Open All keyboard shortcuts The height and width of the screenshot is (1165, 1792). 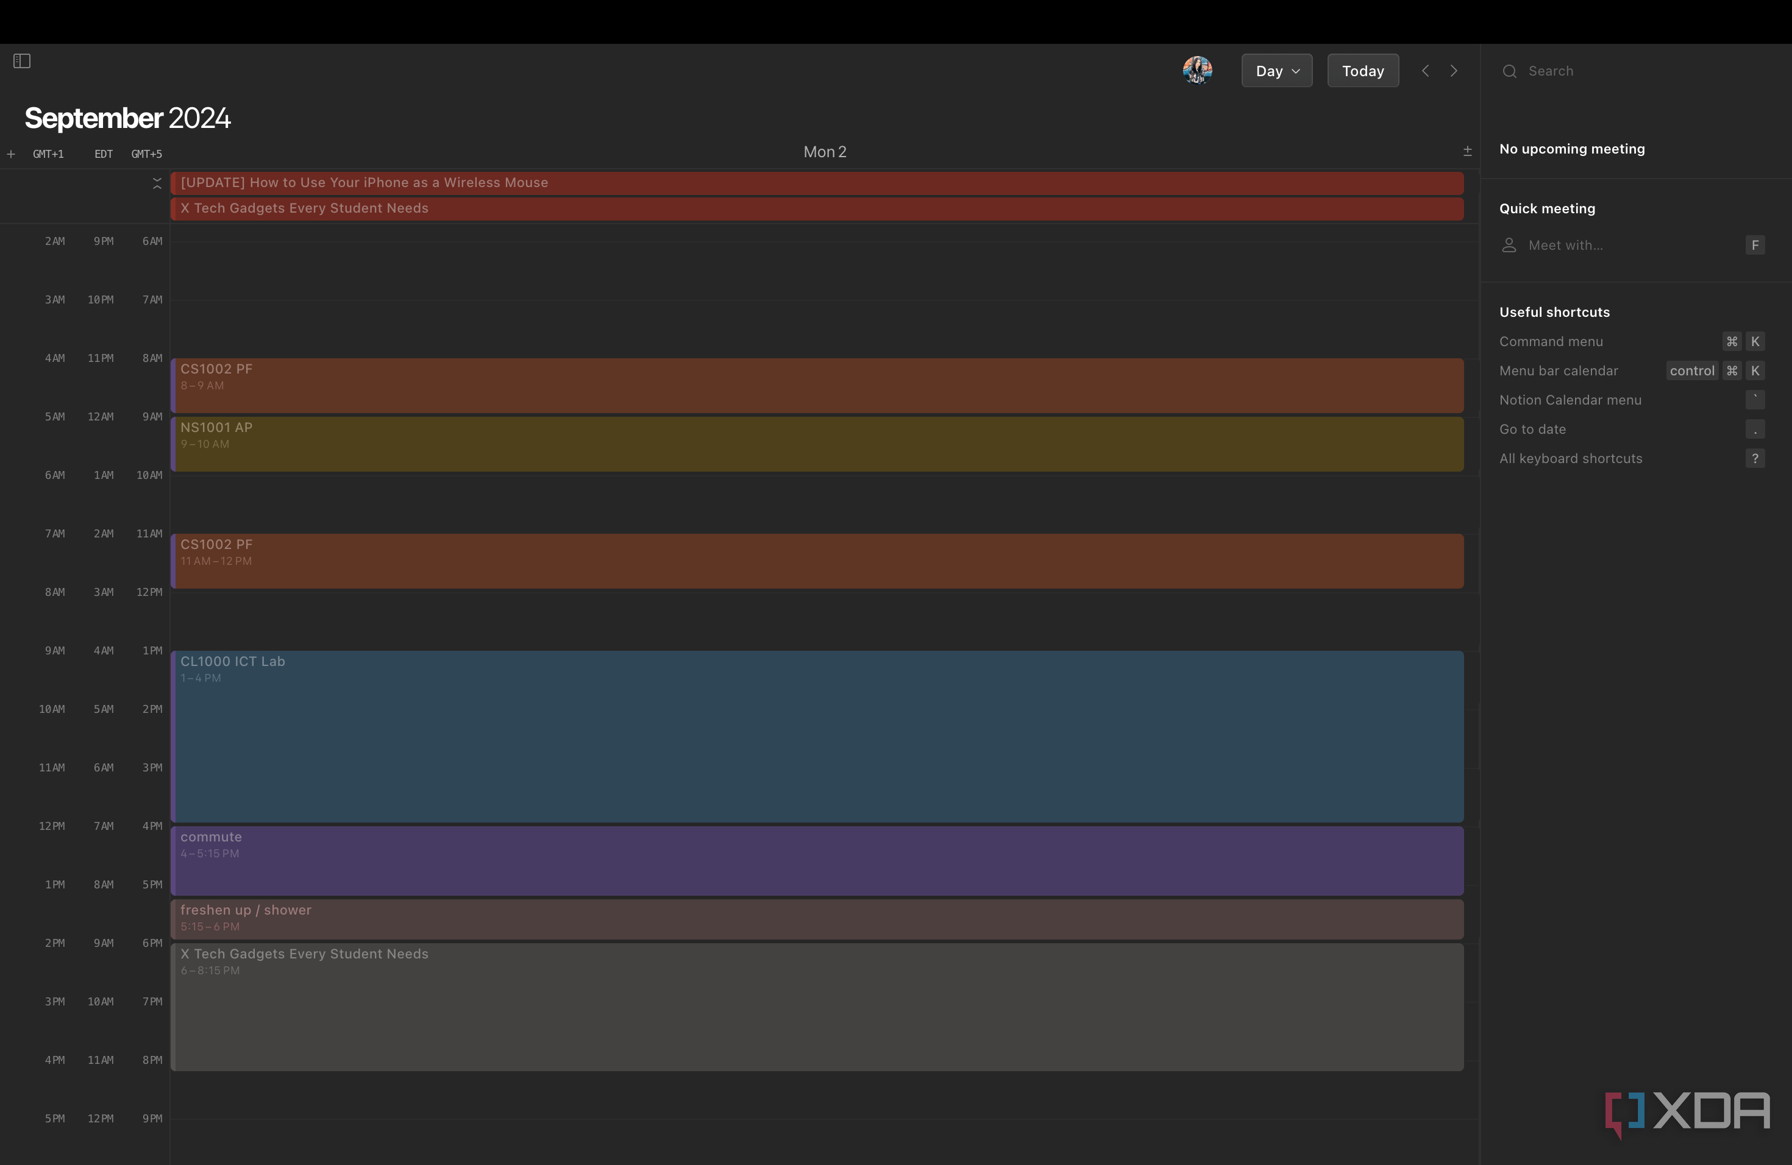coord(1632,459)
